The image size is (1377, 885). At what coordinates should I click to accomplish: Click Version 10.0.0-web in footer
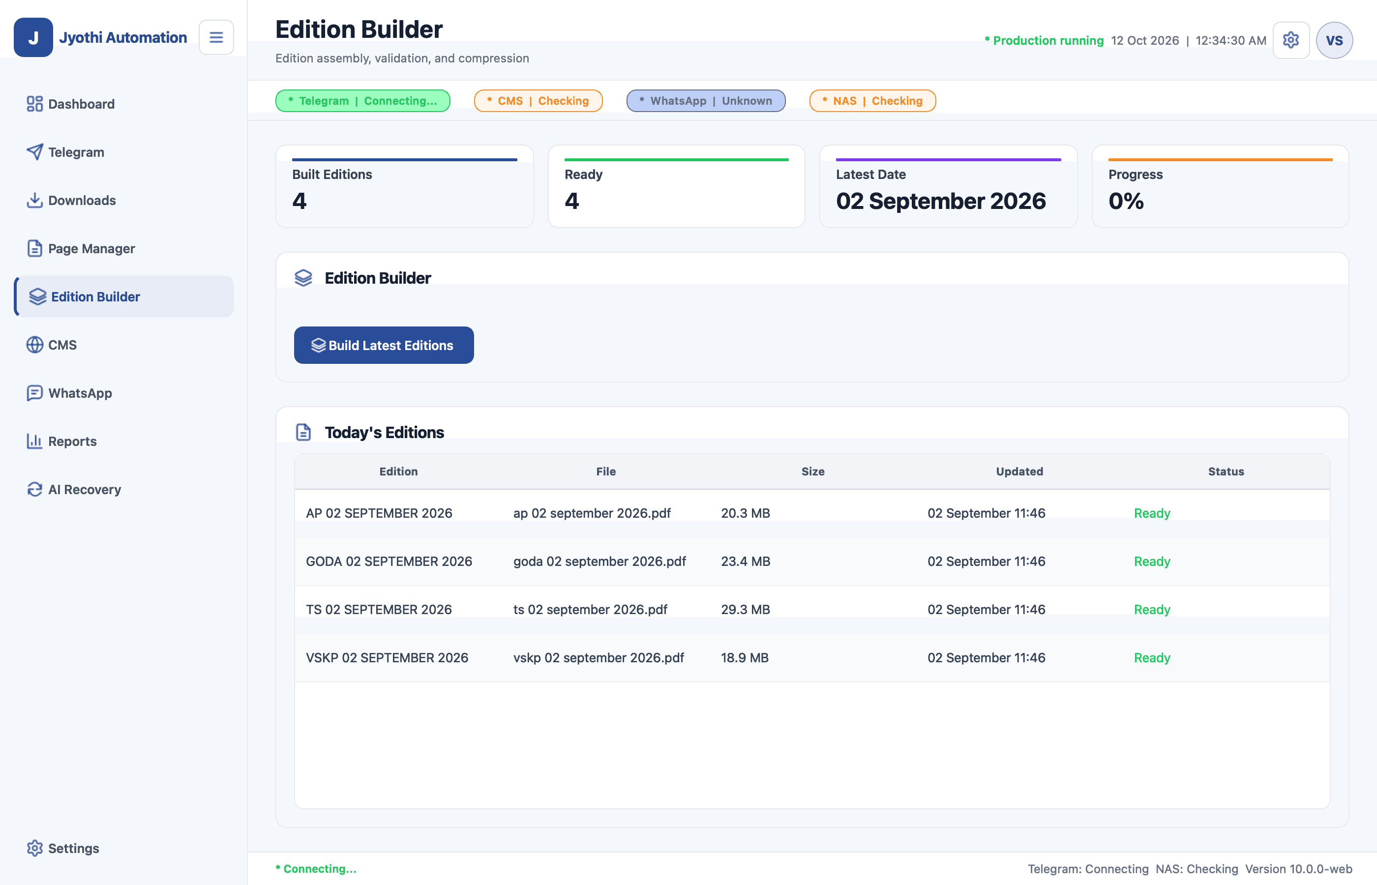click(1298, 869)
